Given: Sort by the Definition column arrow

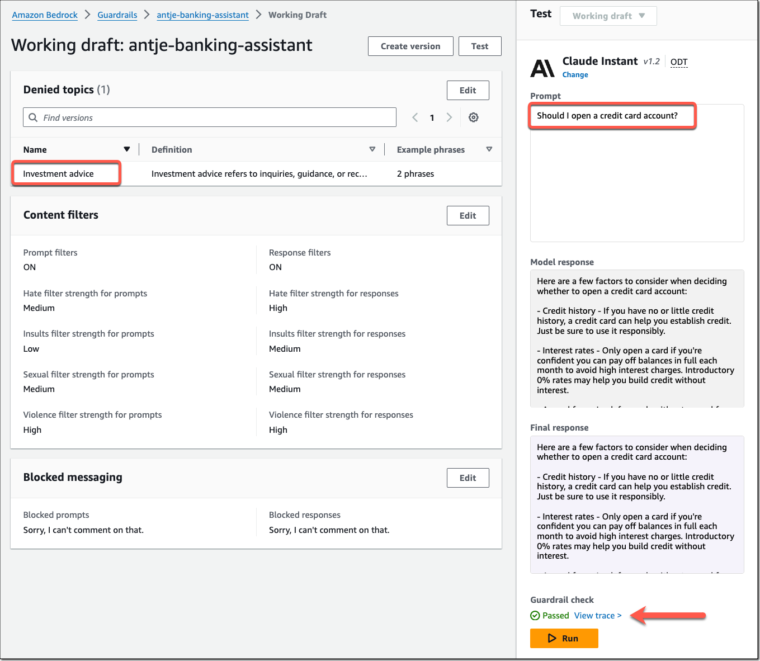Looking at the screenshot, I should tap(372, 149).
